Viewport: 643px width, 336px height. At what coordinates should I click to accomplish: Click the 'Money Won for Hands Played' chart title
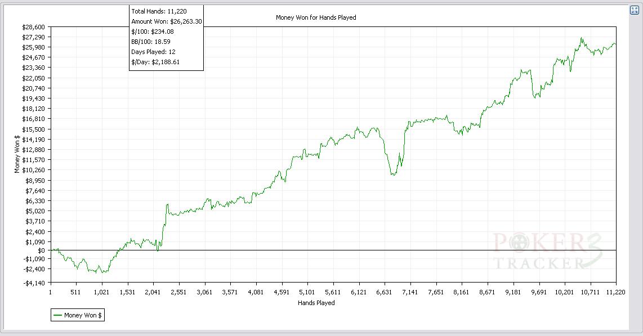coord(316,17)
